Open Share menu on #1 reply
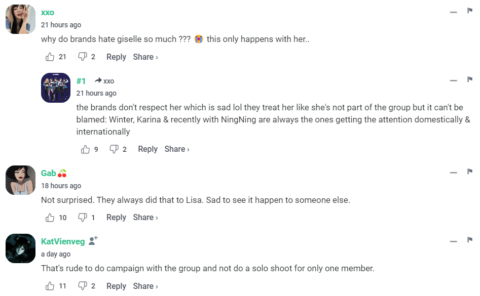This screenshot has height=296, width=480. 177,149
